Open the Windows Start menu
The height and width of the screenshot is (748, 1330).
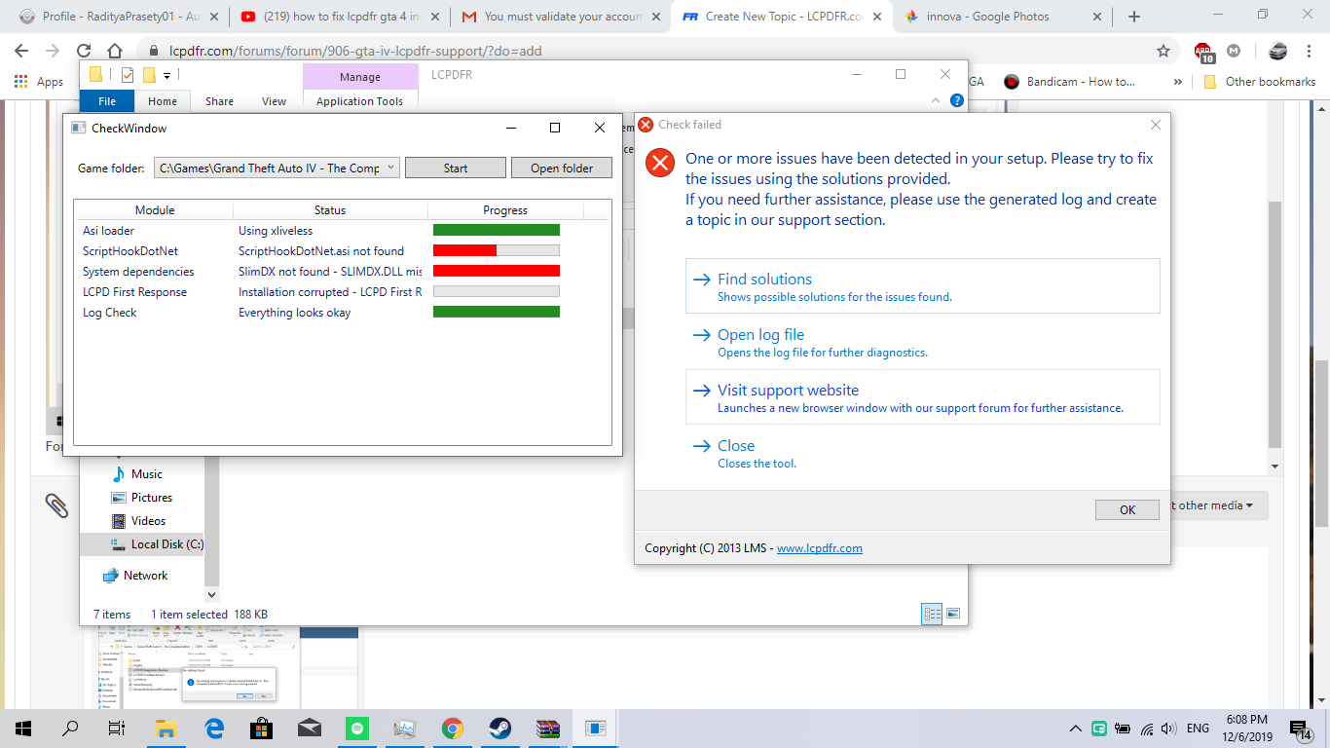coord(23,729)
